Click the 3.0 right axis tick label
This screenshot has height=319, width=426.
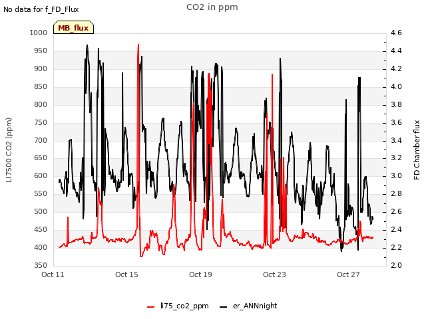pos(396,175)
